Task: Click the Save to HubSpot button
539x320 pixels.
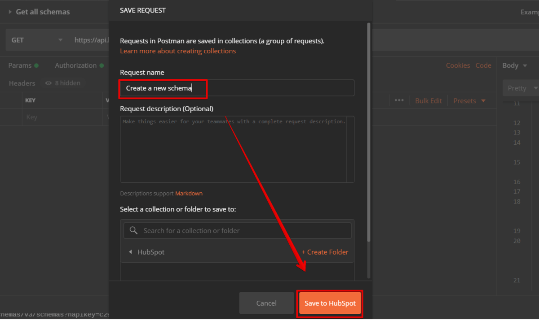Action: coord(330,303)
